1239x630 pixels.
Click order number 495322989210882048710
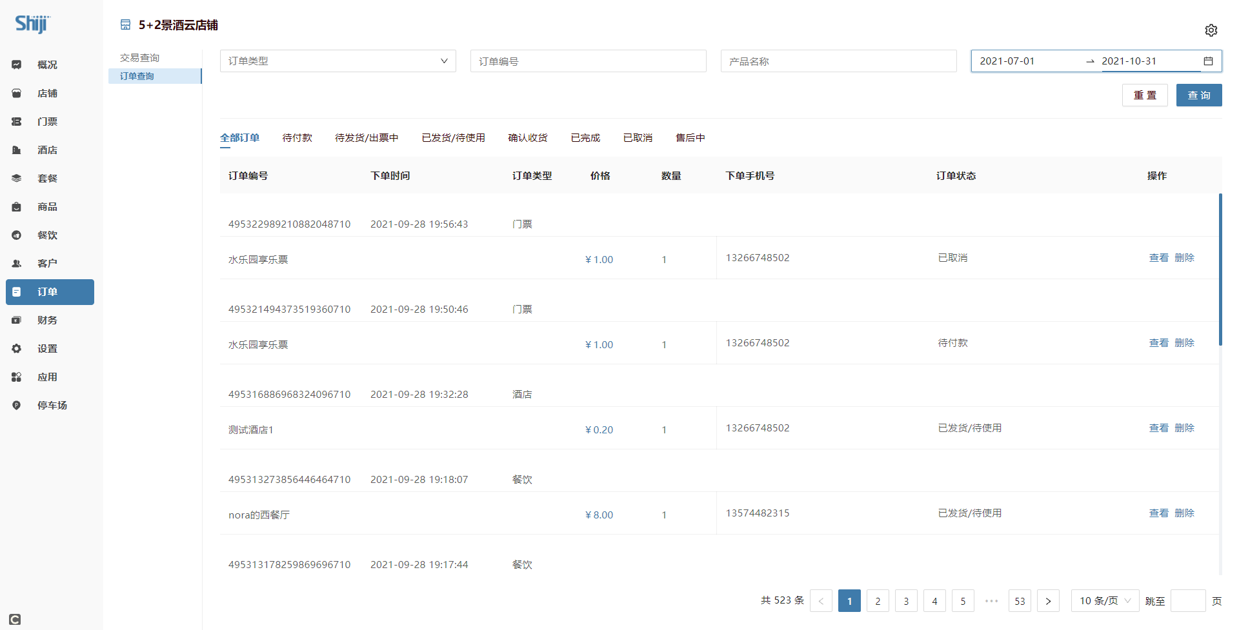[289, 224]
